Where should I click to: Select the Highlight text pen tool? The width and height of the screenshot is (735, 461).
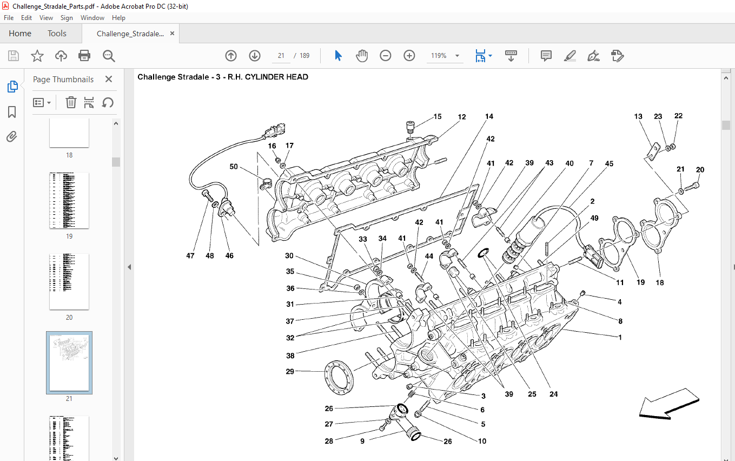click(570, 56)
